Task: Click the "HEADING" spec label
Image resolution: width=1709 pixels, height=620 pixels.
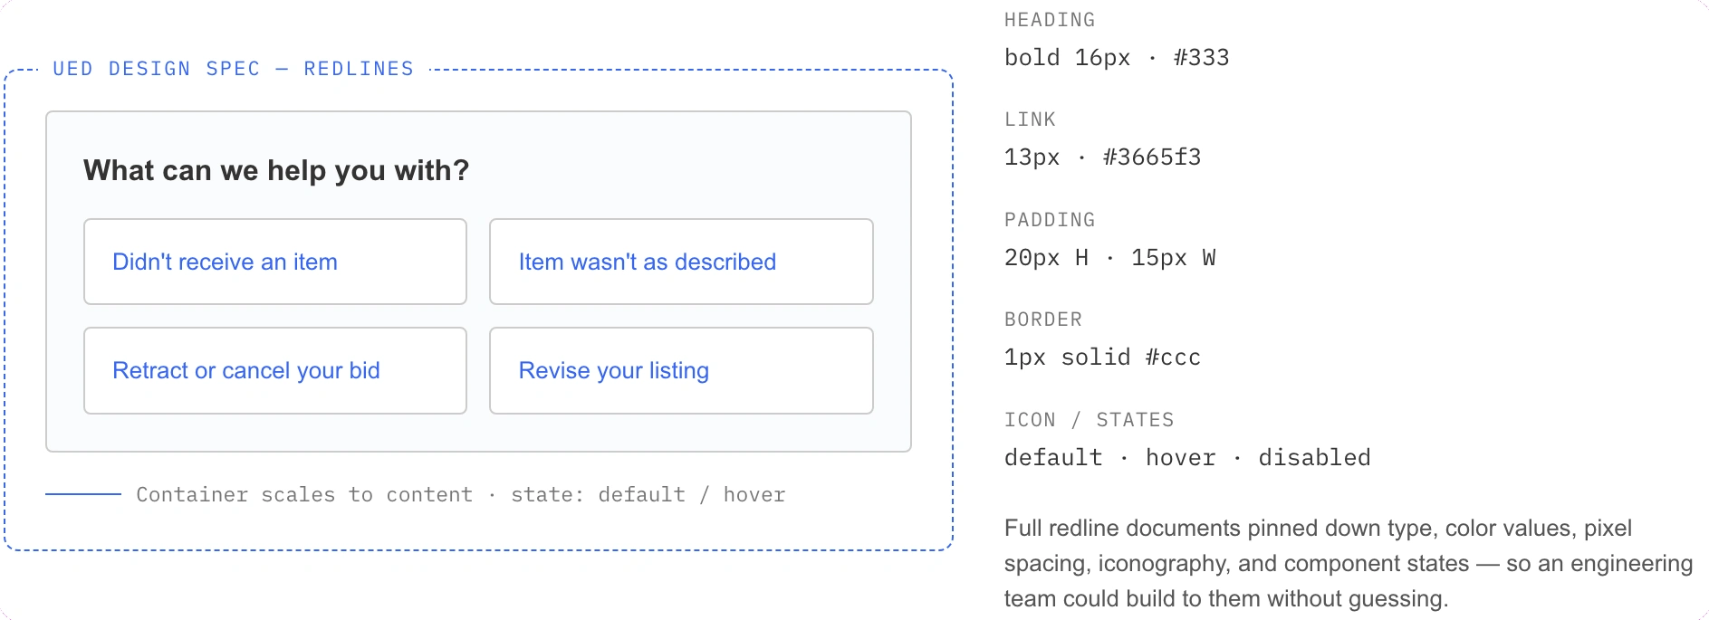Action: click(1050, 20)
